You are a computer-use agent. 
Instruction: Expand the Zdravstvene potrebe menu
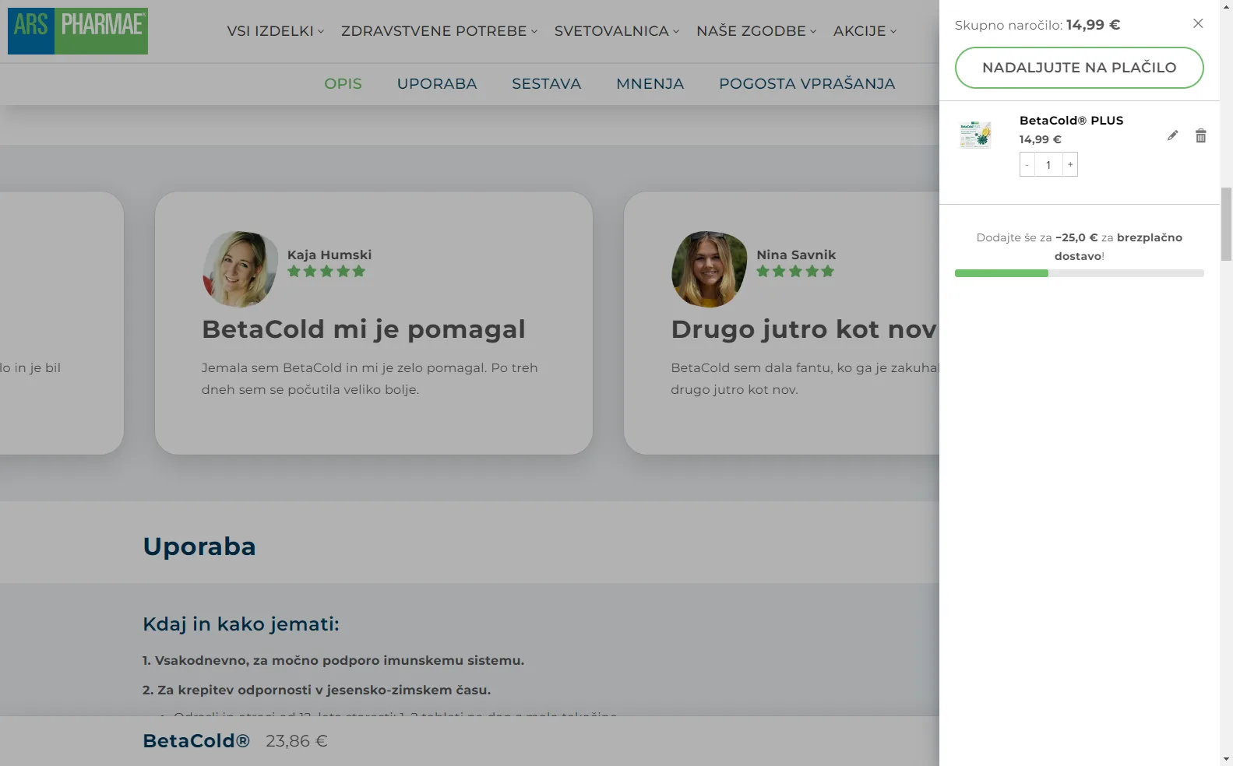(x=439, y=31)
